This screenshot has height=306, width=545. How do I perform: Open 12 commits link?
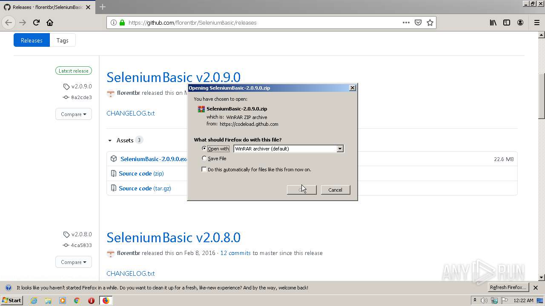coord(235,253)
